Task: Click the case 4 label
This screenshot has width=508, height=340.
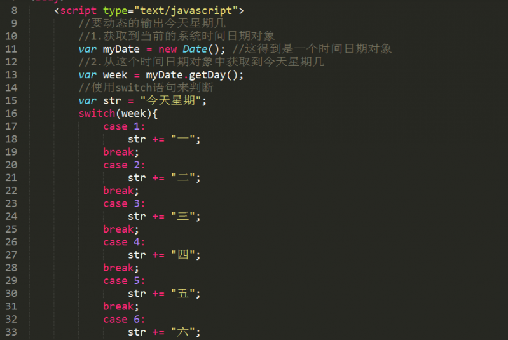Action: coord(124,242)
